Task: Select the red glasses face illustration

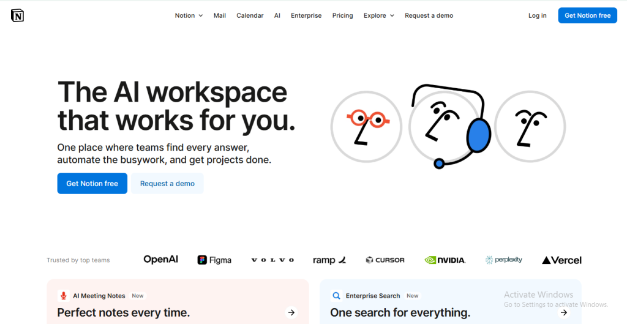Action: coord(366,126)
